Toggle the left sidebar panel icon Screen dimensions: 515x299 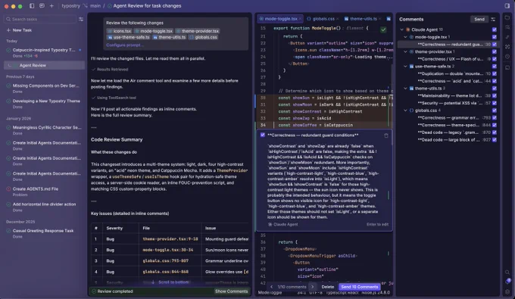[x=32, y=6]
